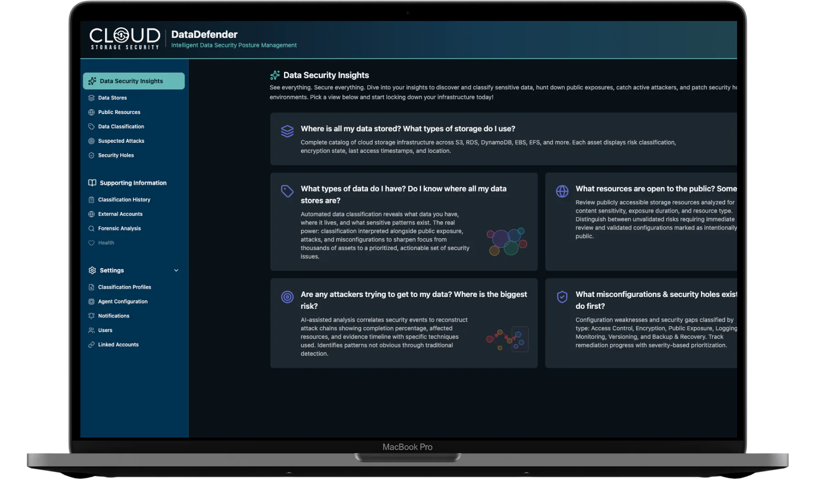Image resolution: width=817 pixels, height=499 pixels.
Task: Click the Supporting Information book icon
Action: click(x=92, y=182)
